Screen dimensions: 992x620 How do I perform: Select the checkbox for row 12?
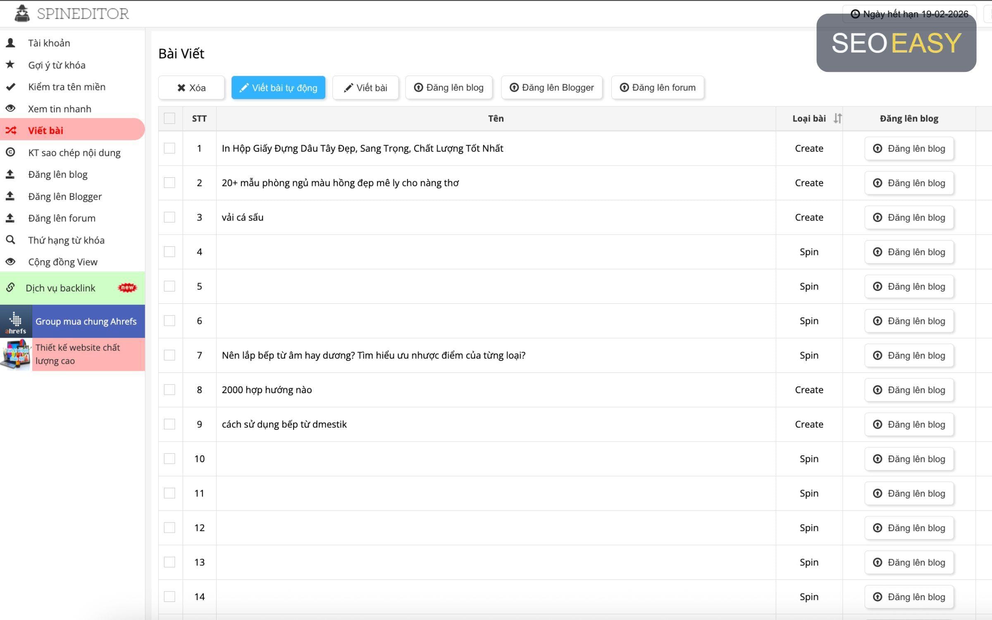169,528
